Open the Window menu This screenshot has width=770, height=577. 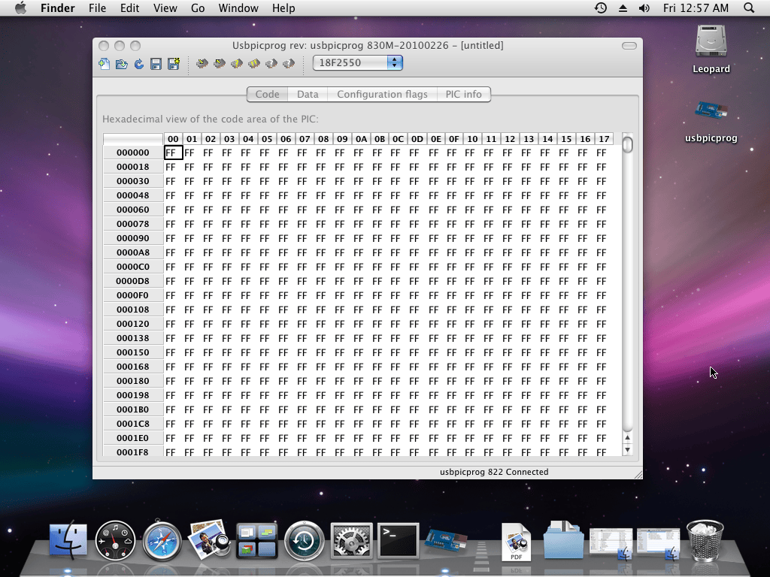coord(238,8)
